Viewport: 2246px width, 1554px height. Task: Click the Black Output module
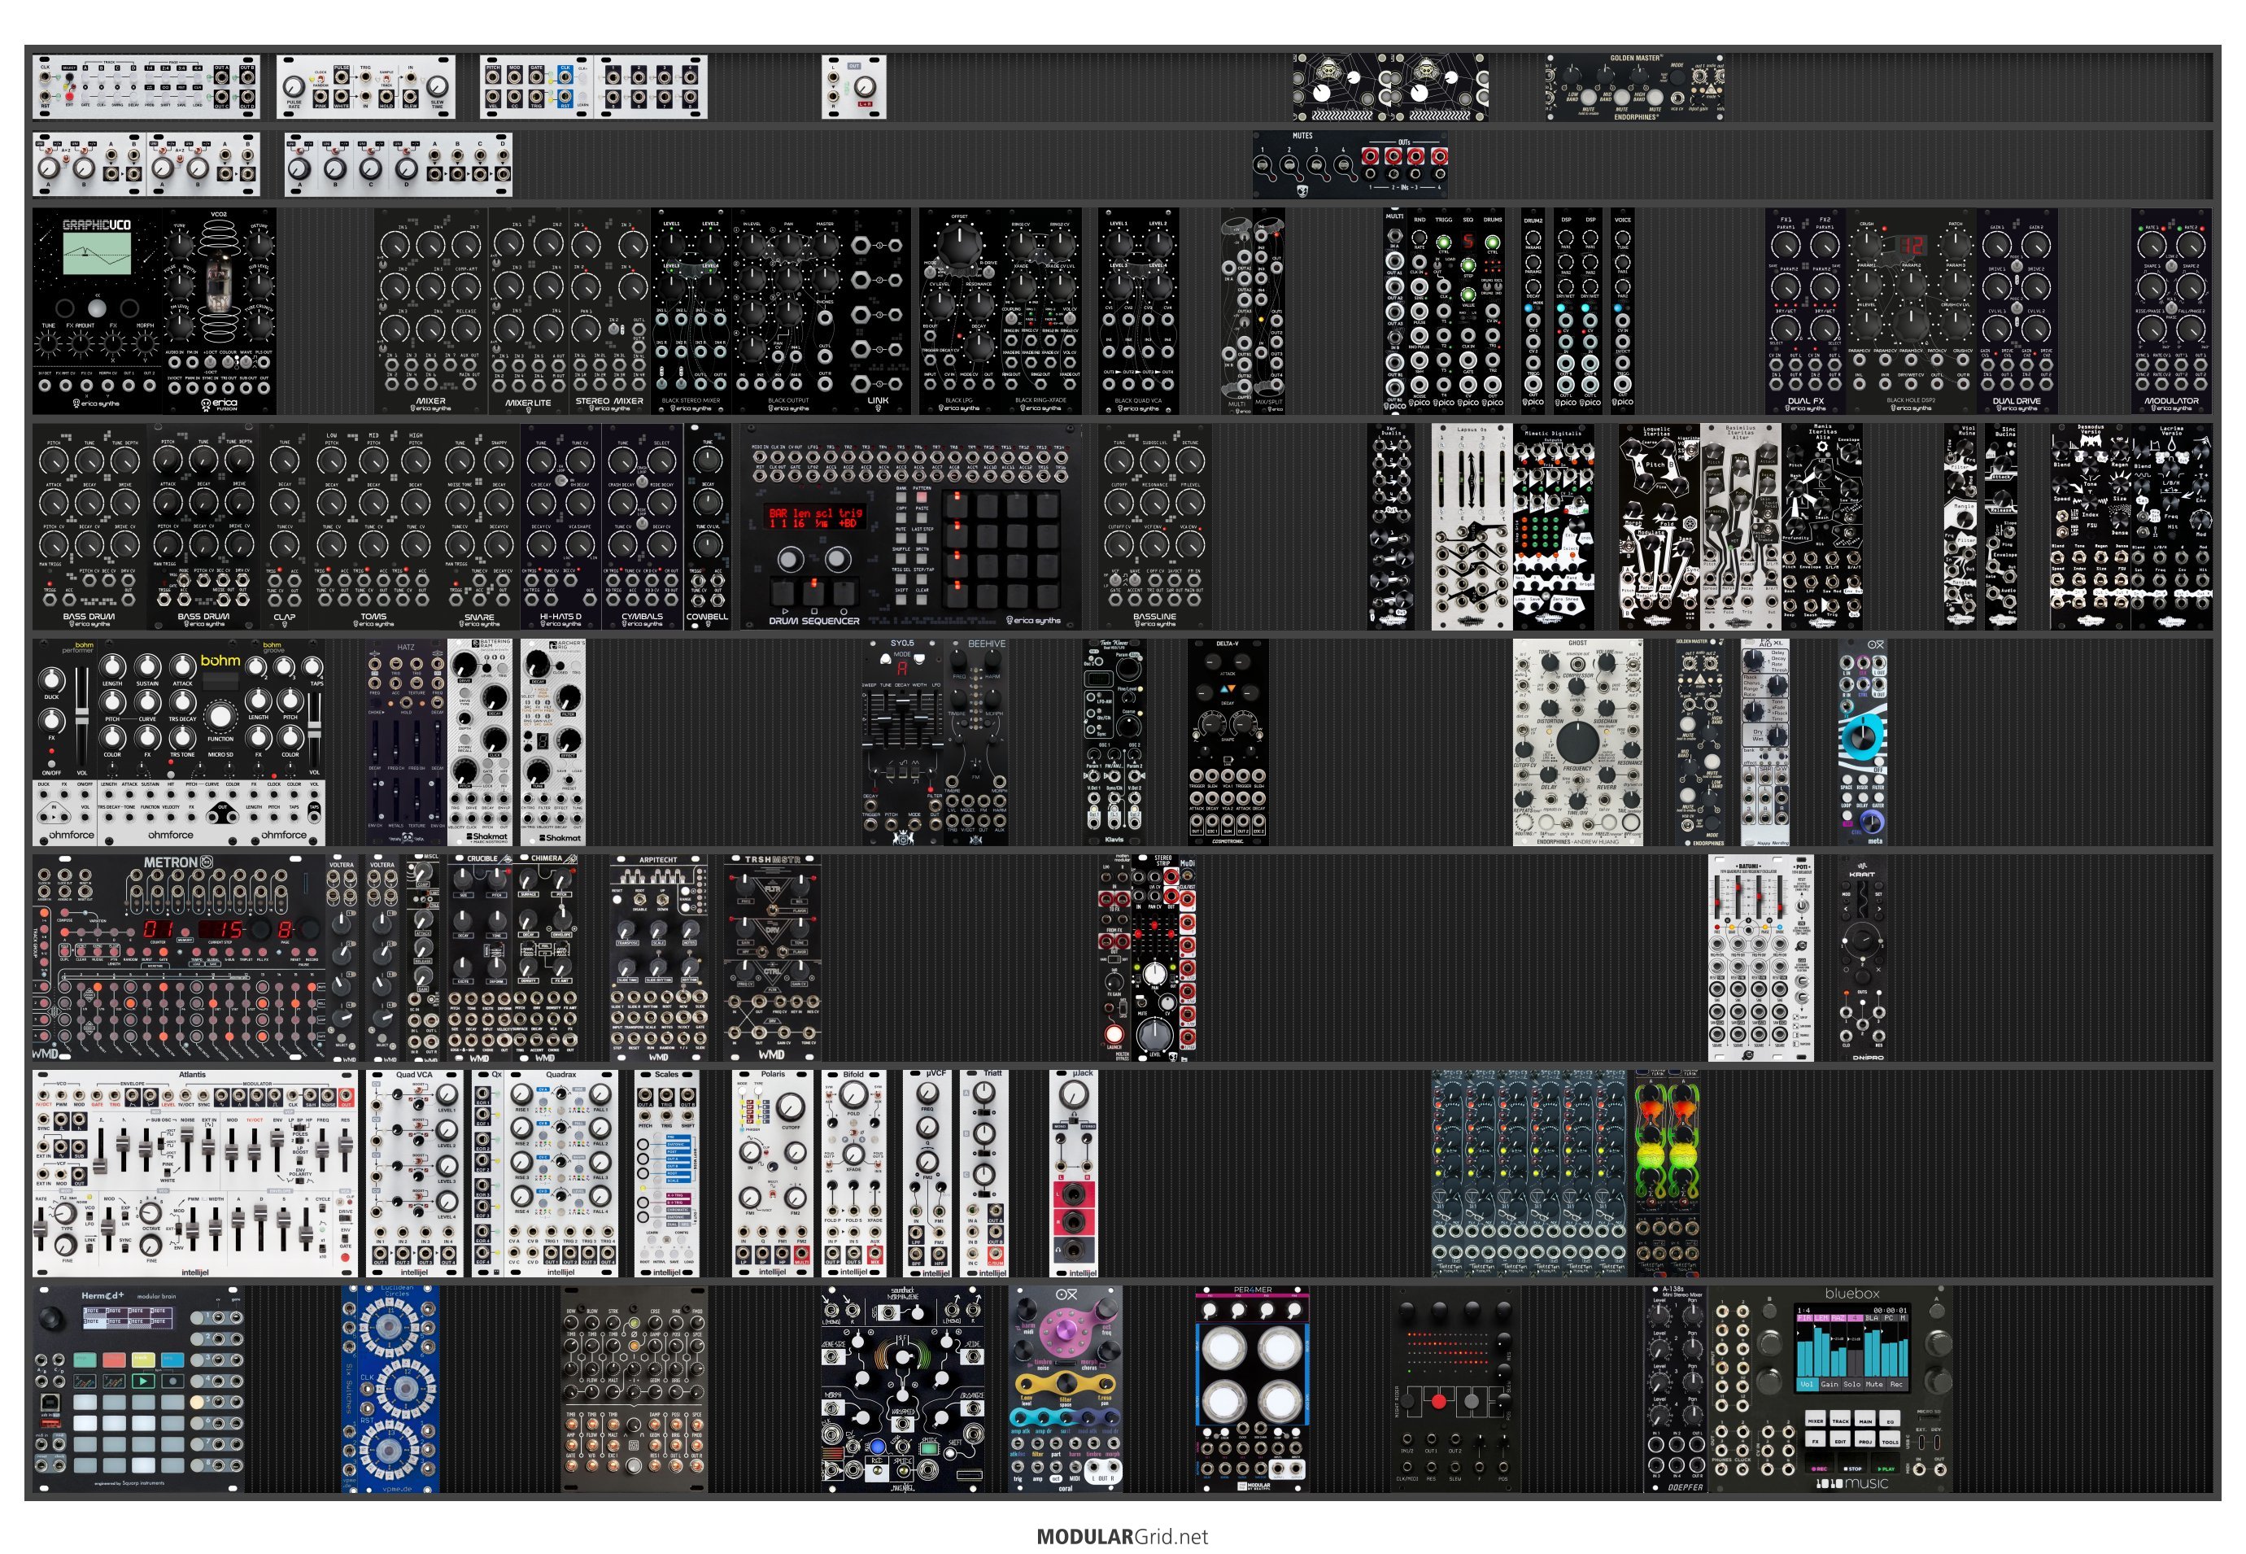click(x=788, y=311)
